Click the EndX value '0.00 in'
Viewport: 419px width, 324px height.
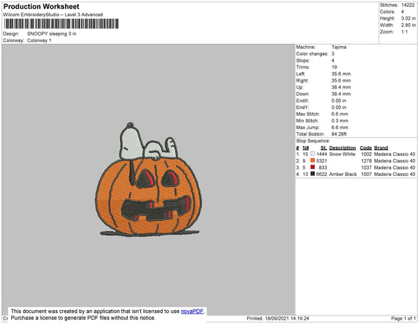(x=339, y=101)
